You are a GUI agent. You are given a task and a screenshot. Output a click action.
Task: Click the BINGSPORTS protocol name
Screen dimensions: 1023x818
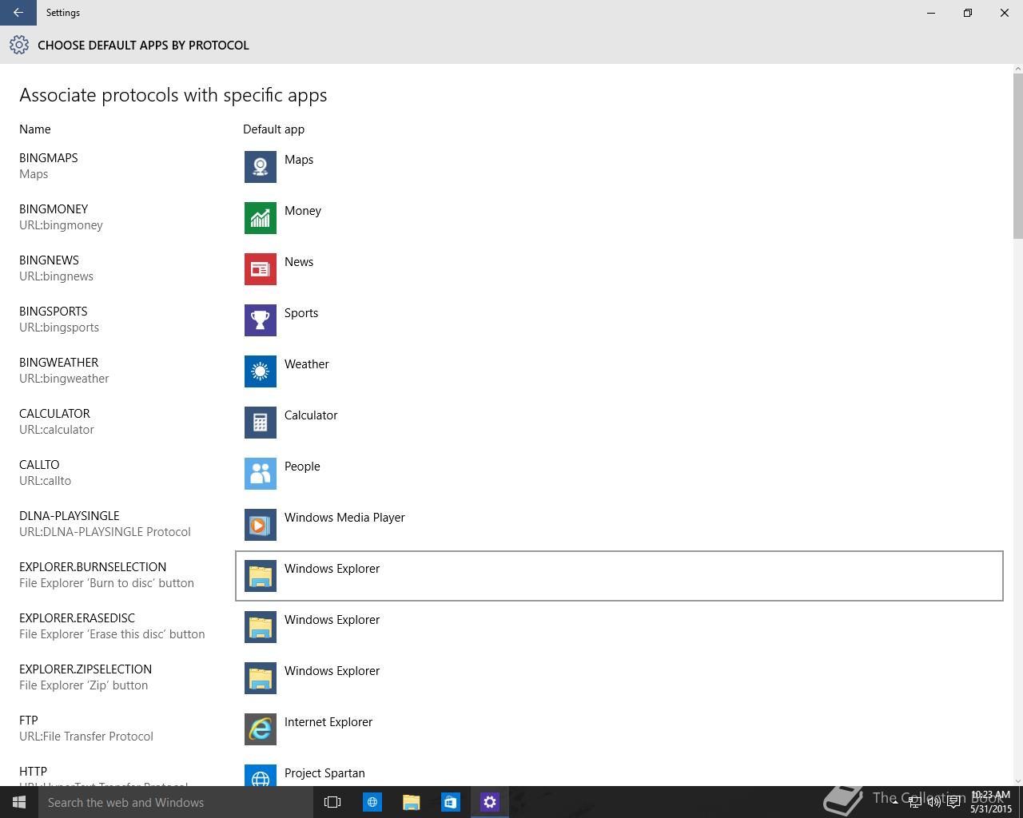pos(54,311)
